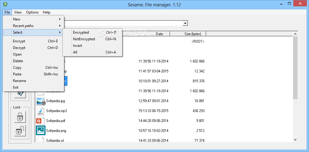Open the View menu
Screen dimensions: 309x152
coord(18,12)
